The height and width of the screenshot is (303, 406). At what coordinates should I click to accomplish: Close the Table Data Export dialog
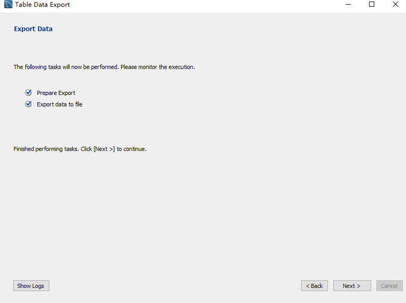click(x=395, y=5)
